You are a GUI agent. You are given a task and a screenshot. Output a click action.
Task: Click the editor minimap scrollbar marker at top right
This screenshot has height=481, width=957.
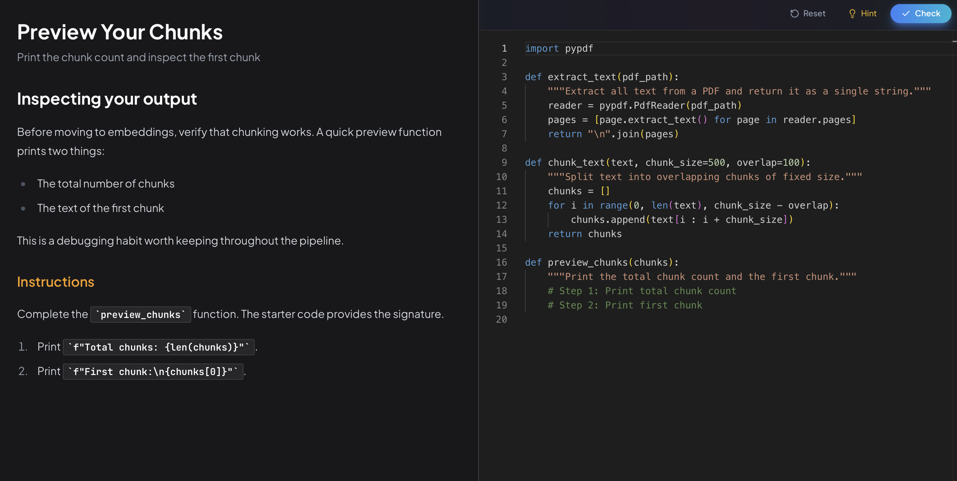[x=954, y=41]
